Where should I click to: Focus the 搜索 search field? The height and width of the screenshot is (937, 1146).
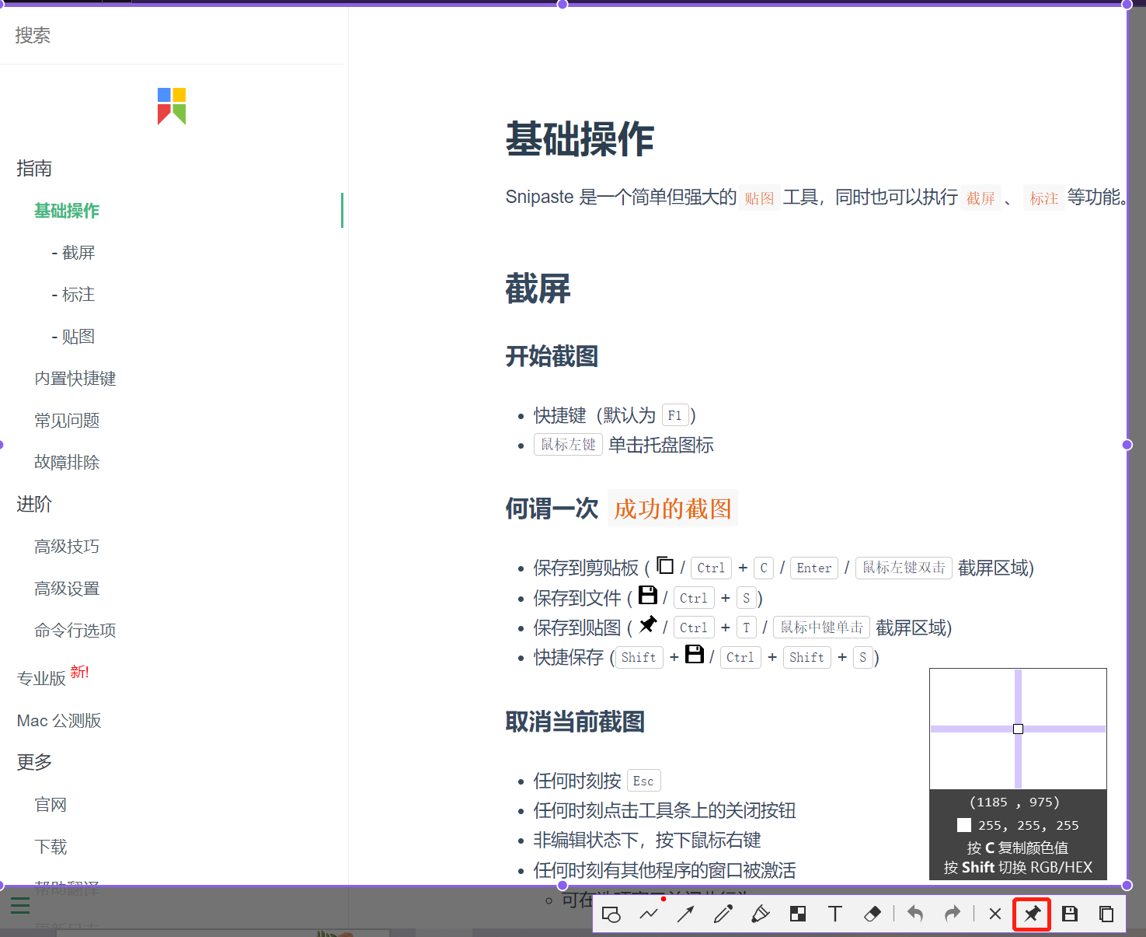tap(172, 35)
